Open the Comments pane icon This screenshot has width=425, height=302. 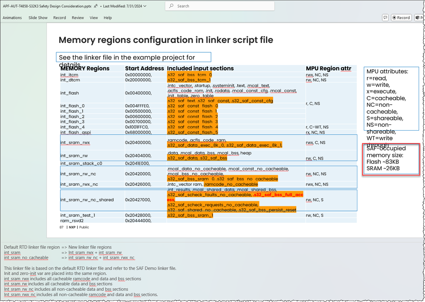point(385,17)
